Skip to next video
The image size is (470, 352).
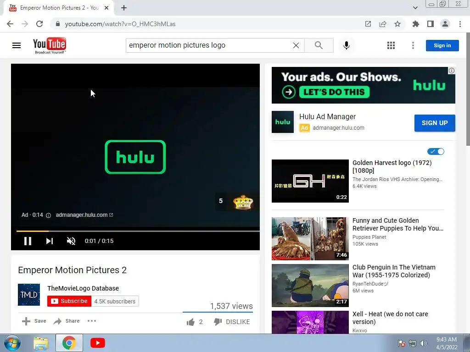click(x=50, y=241)
